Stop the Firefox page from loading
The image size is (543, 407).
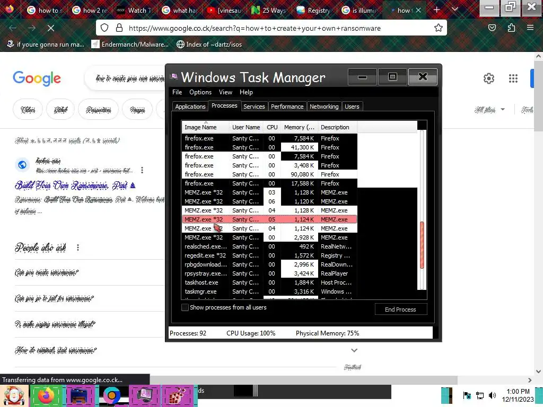[x=51, y=28]
